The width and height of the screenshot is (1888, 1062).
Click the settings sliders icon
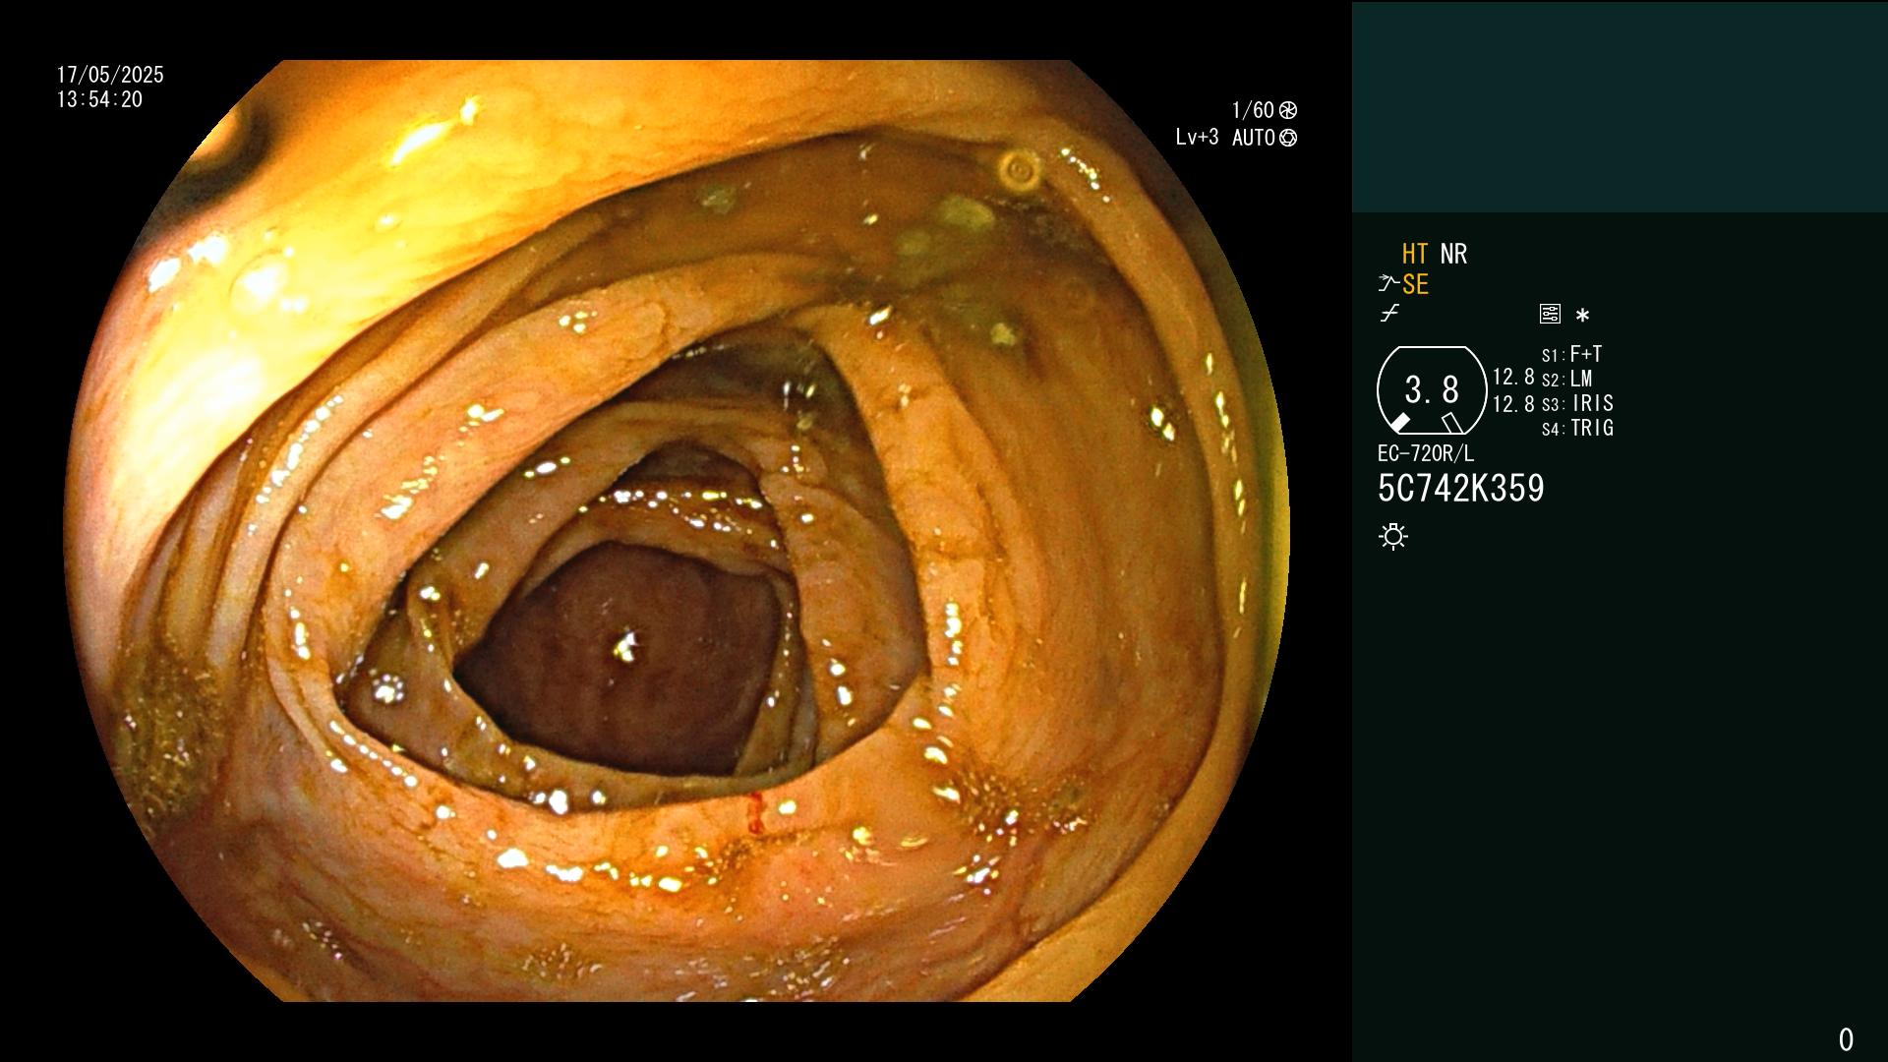(1550, 314)
